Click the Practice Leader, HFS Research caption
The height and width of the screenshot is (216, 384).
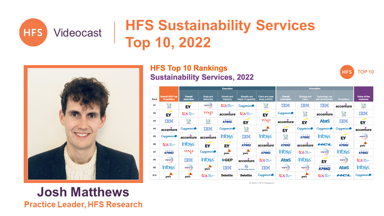pyautogui.click(x=83, y=205)
